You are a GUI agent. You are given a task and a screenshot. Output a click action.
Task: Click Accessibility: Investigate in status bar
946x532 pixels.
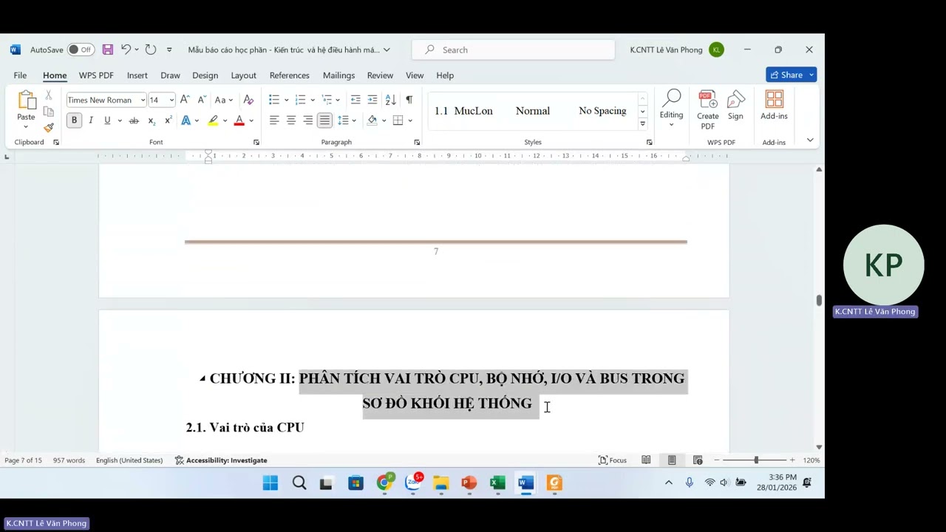(x=221, y=460)
